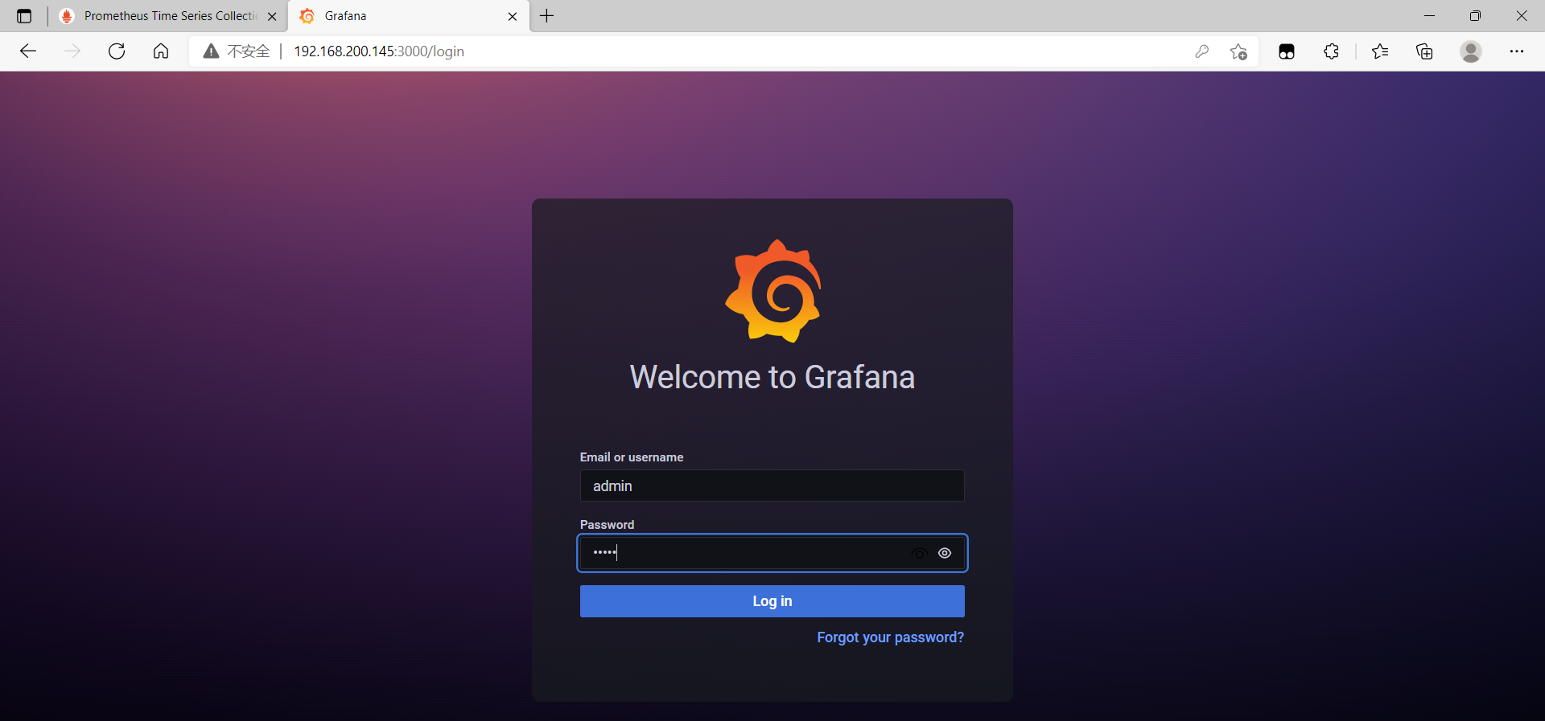Open the Collections panel

coord(1425,51)
